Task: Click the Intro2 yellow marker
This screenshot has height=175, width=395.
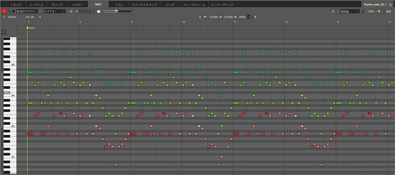Action: point(28,28)
